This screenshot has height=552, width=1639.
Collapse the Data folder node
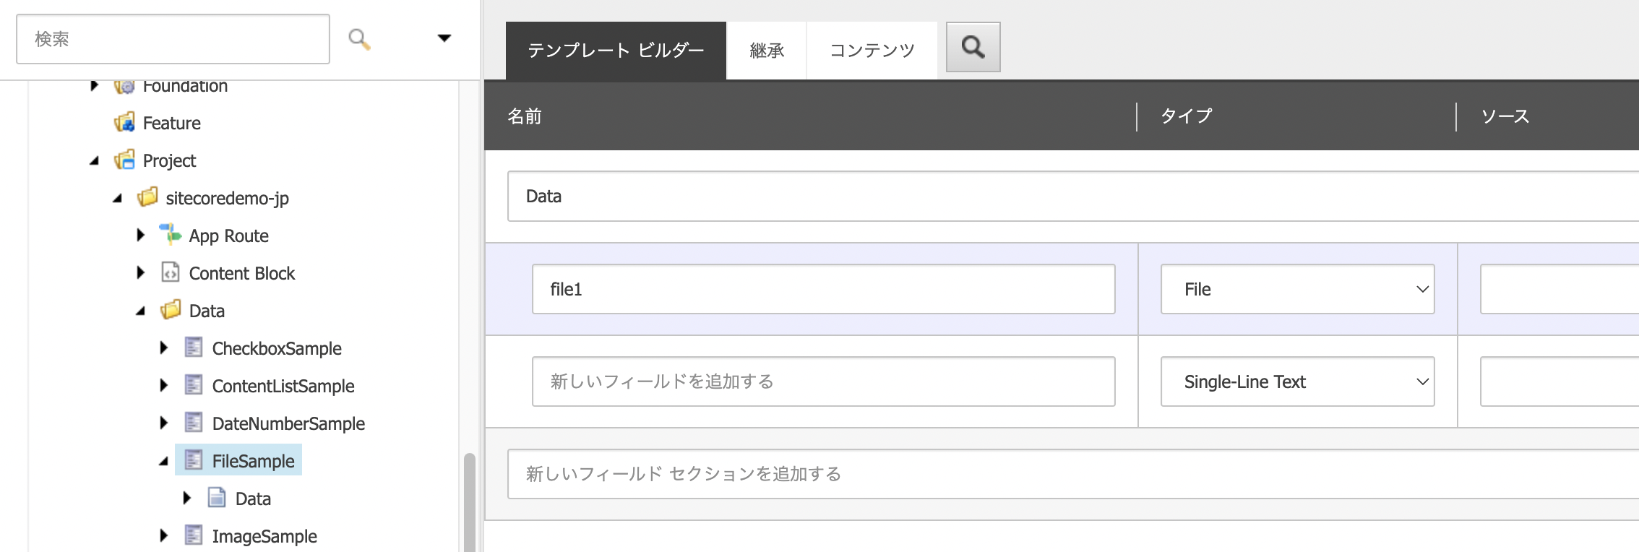tap(140, 311)
